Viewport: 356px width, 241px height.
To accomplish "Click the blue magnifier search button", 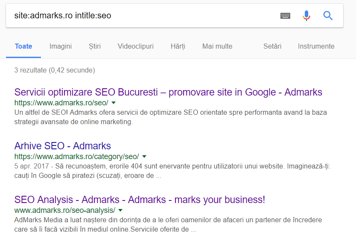I will [328, 16].
